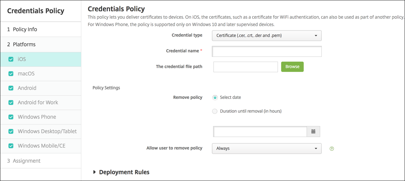The image size is (405, 181).
Task: Open the Assignment step
Action: coord(26,161)
